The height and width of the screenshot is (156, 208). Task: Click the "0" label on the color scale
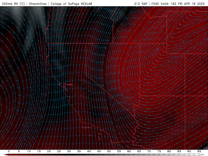[x=9, y=151]
